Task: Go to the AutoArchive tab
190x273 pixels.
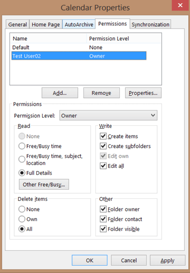Action: point(79,24)
